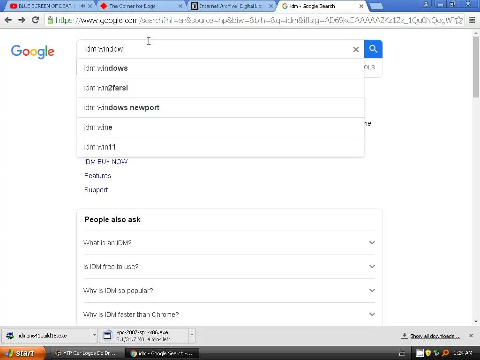Select the idm - Google Search tab
The height and width of the screenshot is (360, 480).
pos(322,6)
